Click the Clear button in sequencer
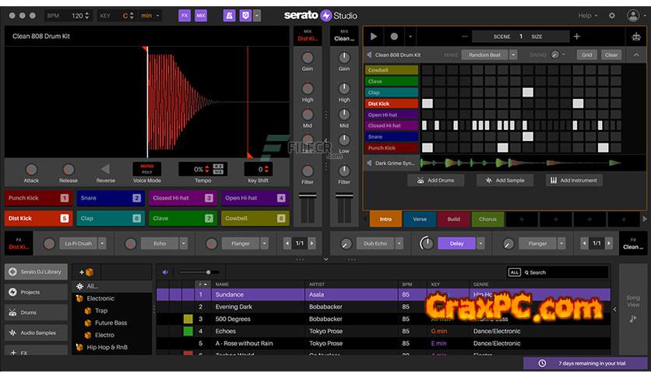 pyautogui.click(x=611, y=55)
